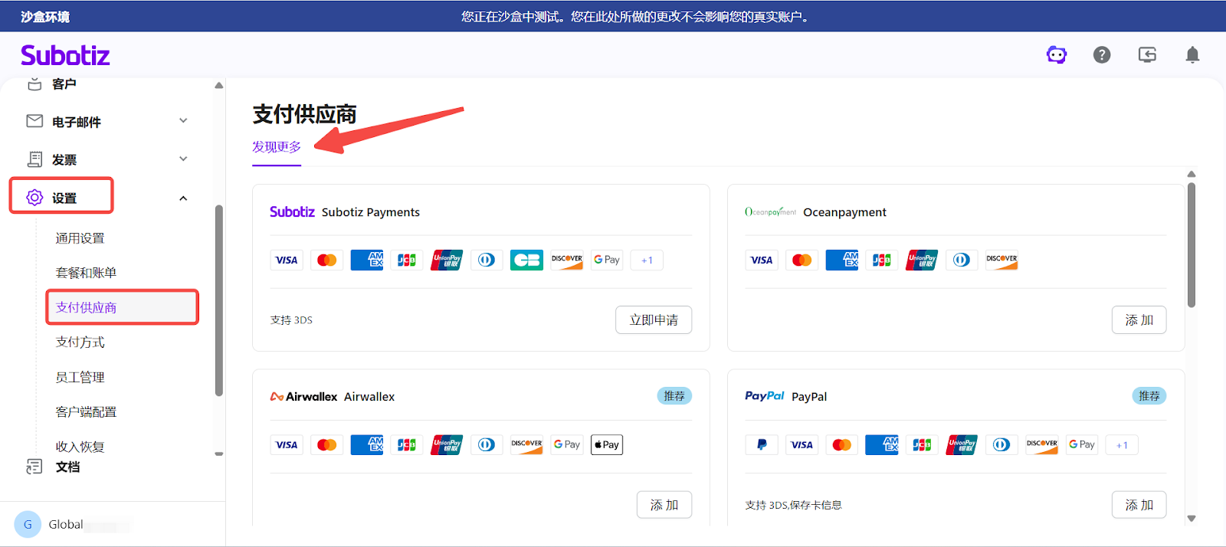Collapse the 设置 menu chevron
Image resolution: width=1226 pixels, height=547 pixels.
pyautogui.click(x=183, y=198)
